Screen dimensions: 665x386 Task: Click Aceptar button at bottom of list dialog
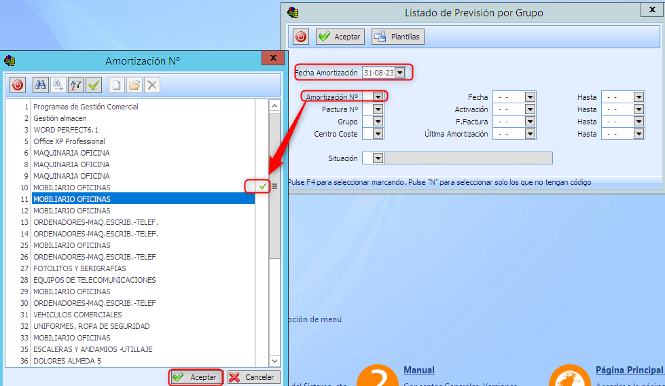(x=196, y=377)
